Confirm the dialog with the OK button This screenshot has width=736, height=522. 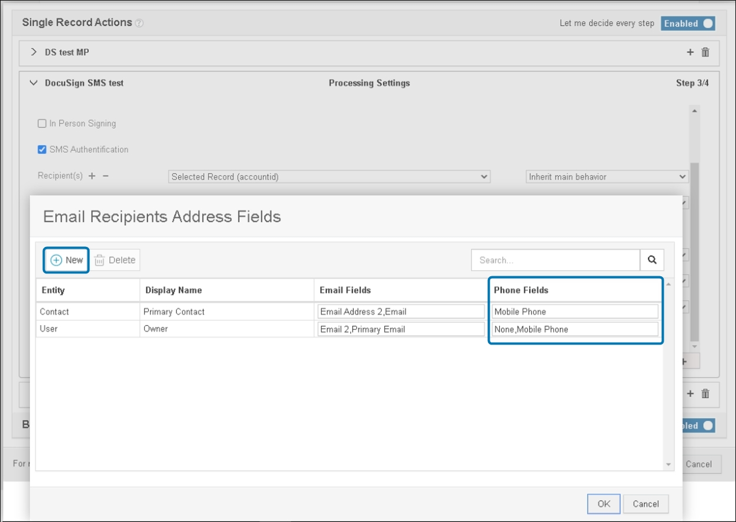(603, 504)
